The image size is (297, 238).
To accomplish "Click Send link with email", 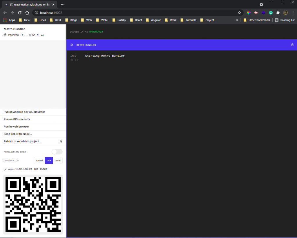I will 33,134.
